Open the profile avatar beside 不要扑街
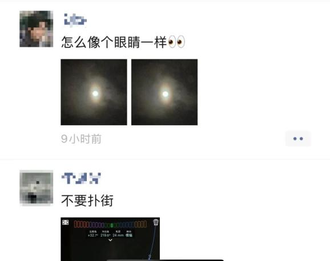 click(x=36, y=188)
